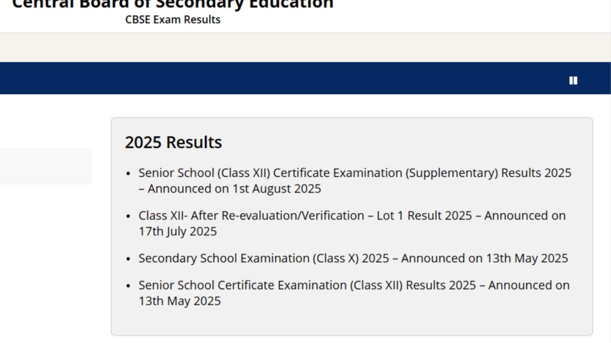This screenshot has height=343, width=611.
Task: Click the bullet beside the Supplementary Results item
Action: 128,174
